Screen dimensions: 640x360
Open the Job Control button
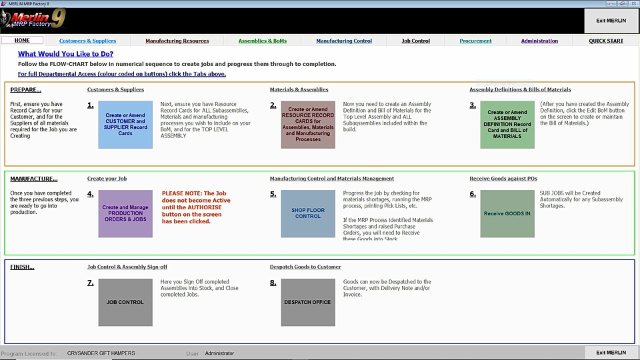click(125, 302)
